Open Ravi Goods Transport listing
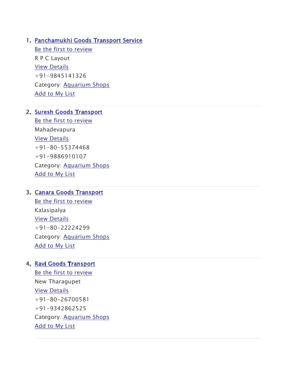Viewport: 295px width, 382px height. pyautogui.click(x=65, y=264)
